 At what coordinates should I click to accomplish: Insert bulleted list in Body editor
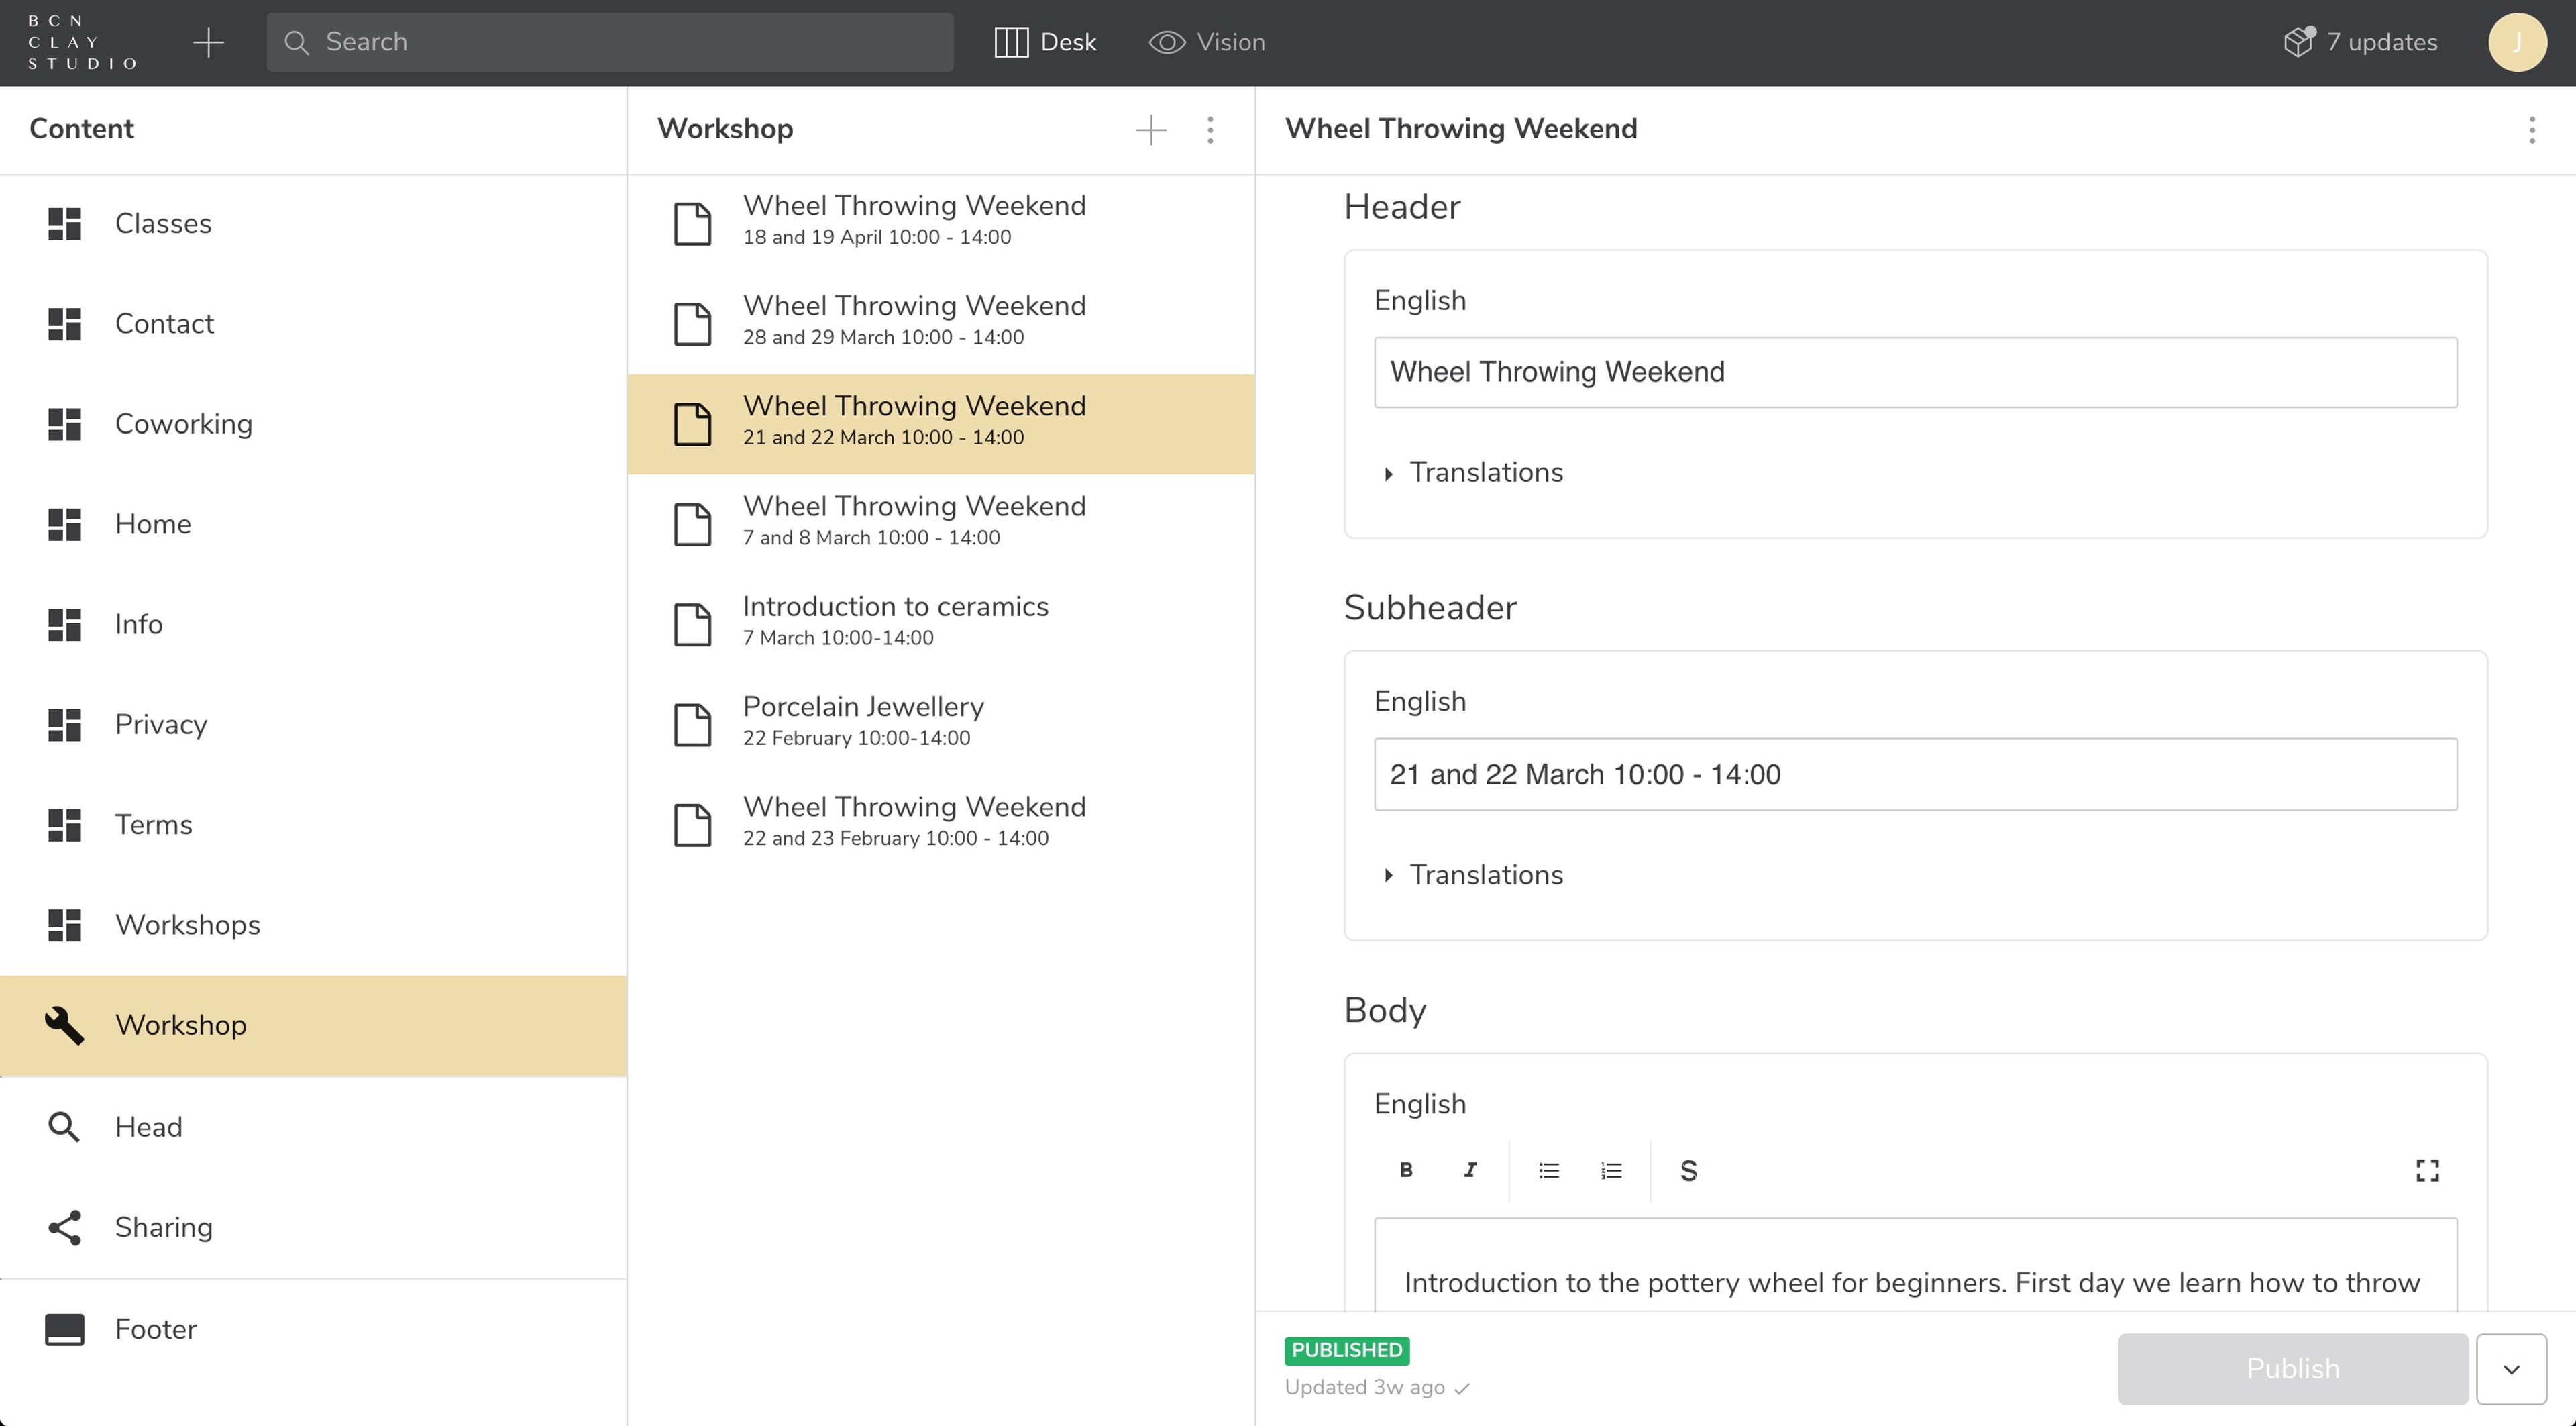tap(1548, 1170)
